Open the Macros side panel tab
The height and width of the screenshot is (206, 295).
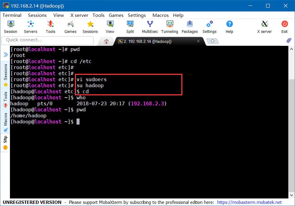(5, 122)
